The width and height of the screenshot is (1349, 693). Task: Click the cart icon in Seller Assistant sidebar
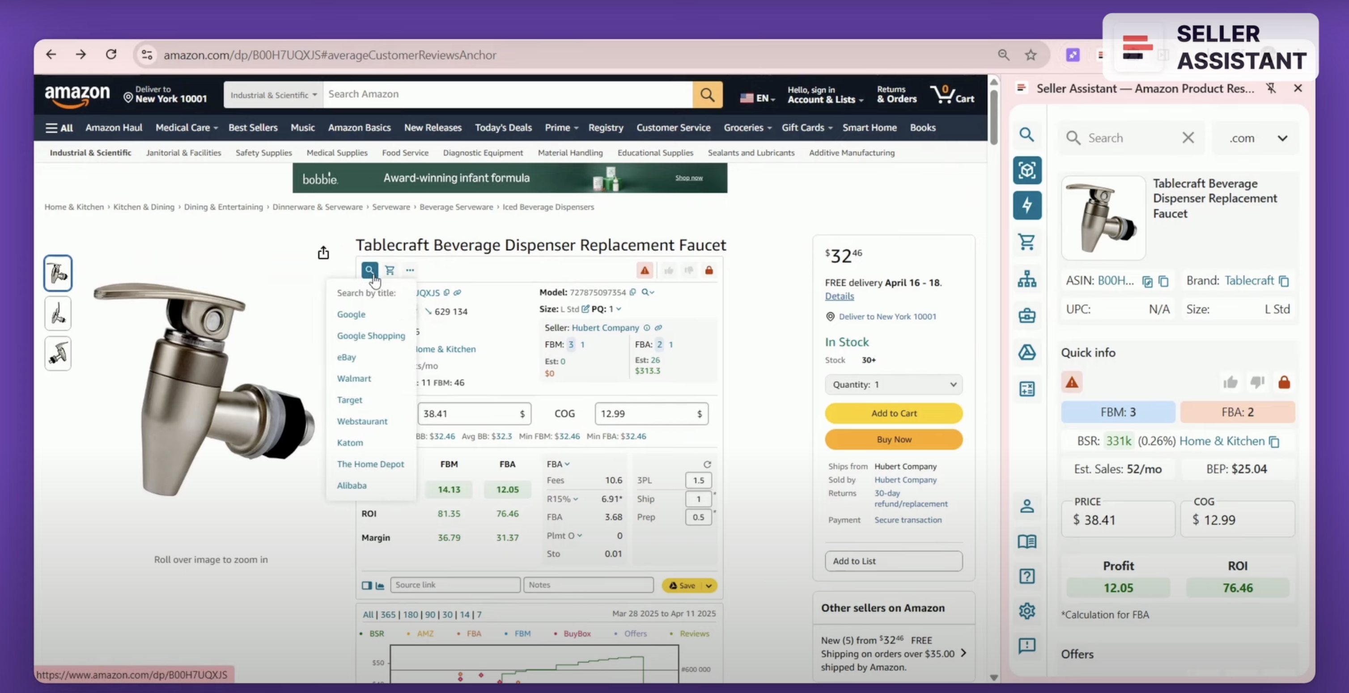[1027, 241]
